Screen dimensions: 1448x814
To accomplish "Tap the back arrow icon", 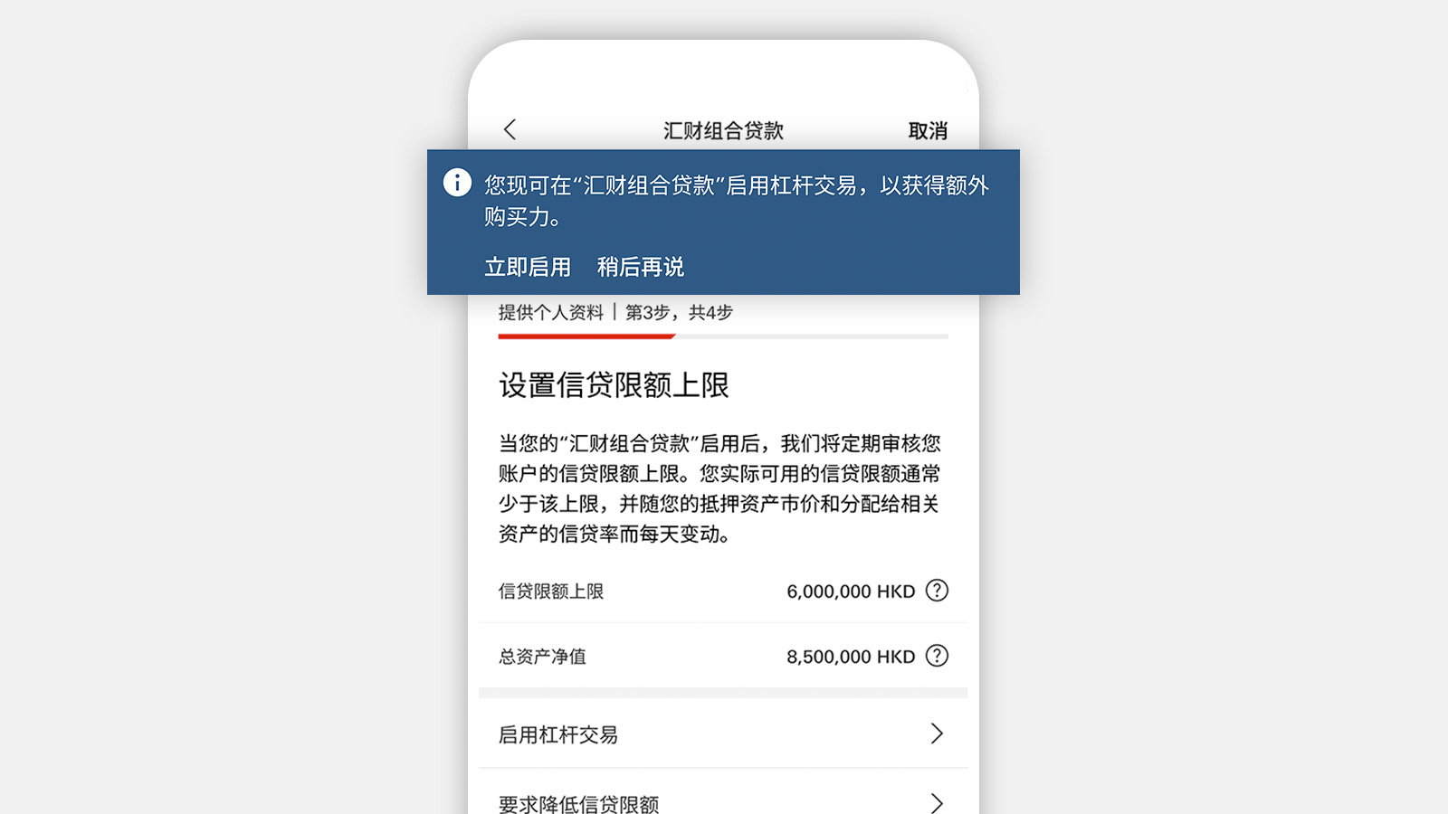I will (x=510, y=129).
